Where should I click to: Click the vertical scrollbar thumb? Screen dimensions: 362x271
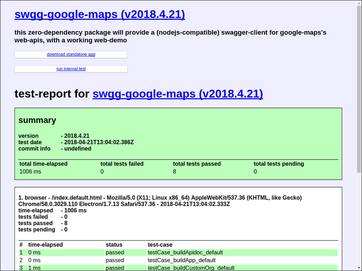point(359,89)
